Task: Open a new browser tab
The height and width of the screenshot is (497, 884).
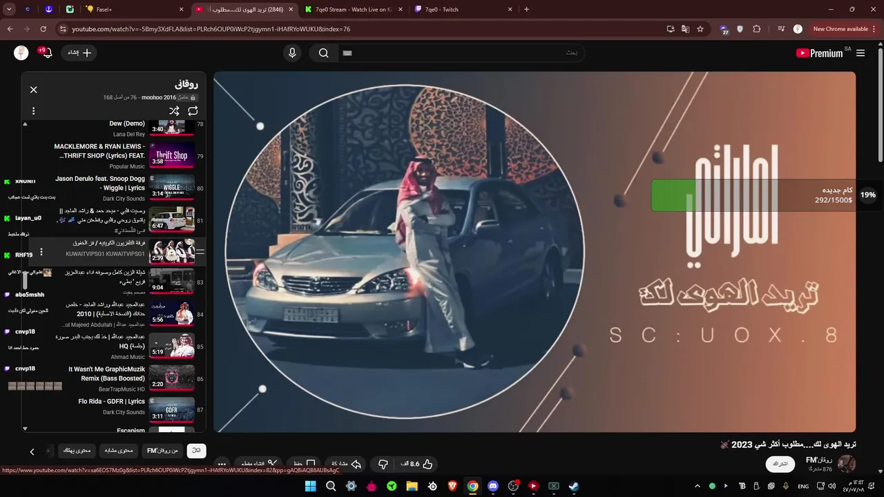Action: (526, 10)
